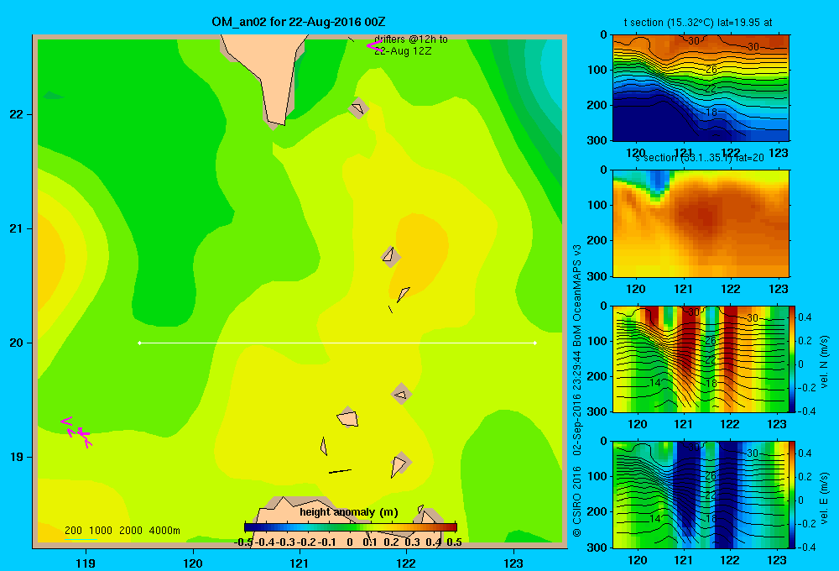Click the "vel. N (m/s)" axis label

[x=824, y=362]
